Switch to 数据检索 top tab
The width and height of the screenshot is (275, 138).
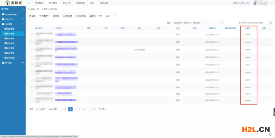pos(80,3)
